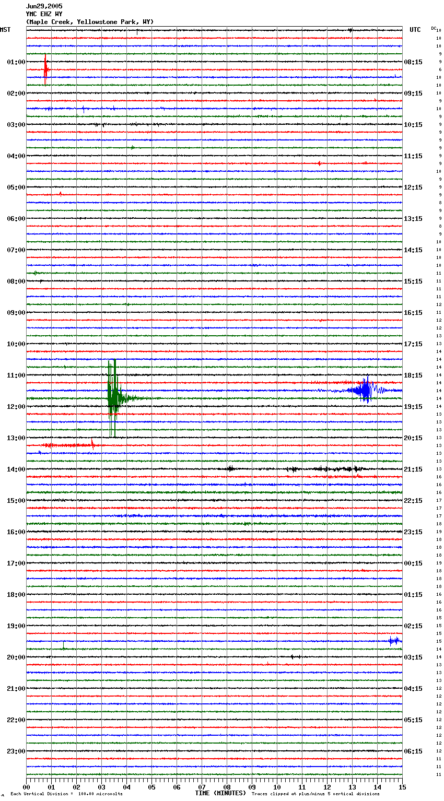Select the 23:00 MST time label

(16, 751)
